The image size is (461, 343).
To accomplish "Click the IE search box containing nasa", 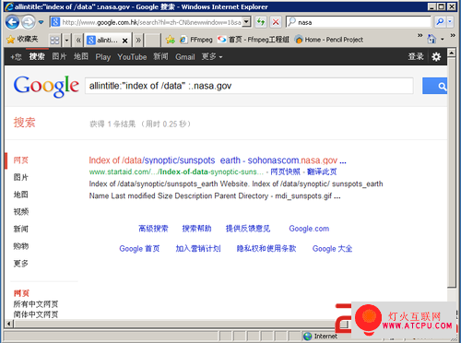I will [x=359, y=22].
